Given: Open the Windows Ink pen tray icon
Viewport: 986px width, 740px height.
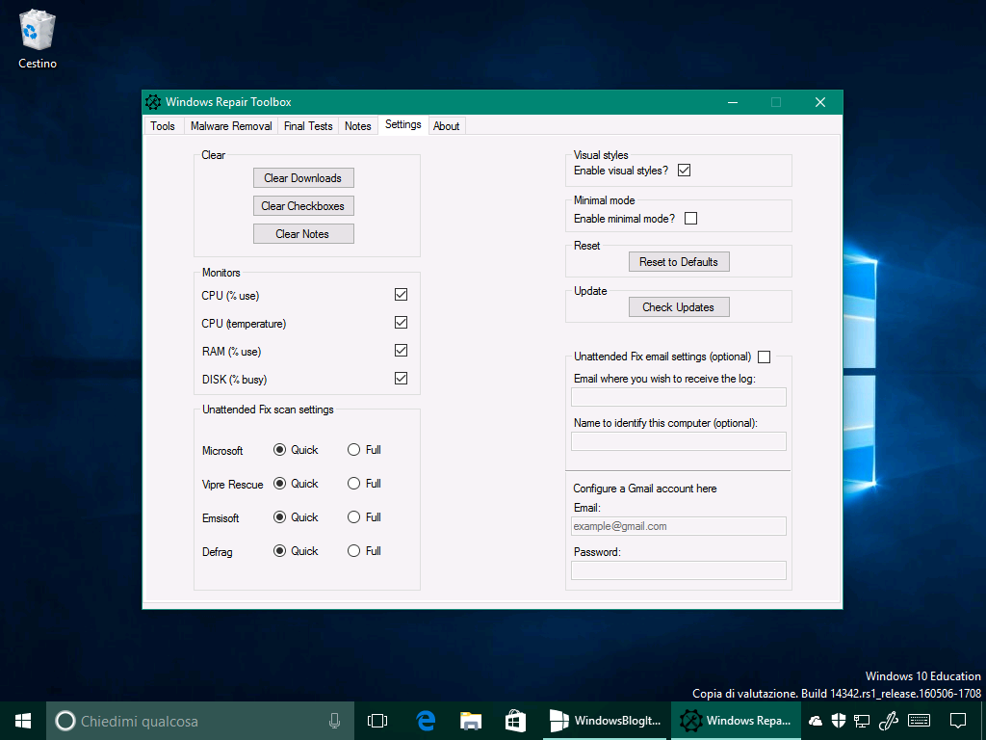Looking at the screenshot, I should pos(888,721).
